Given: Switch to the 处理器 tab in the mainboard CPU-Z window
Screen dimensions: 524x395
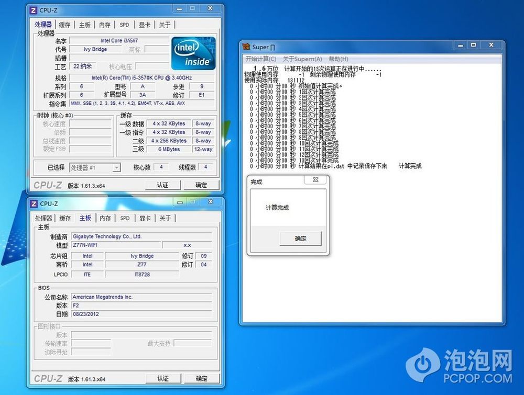Looking at the screenshot, I should click(x=43, y=218).
